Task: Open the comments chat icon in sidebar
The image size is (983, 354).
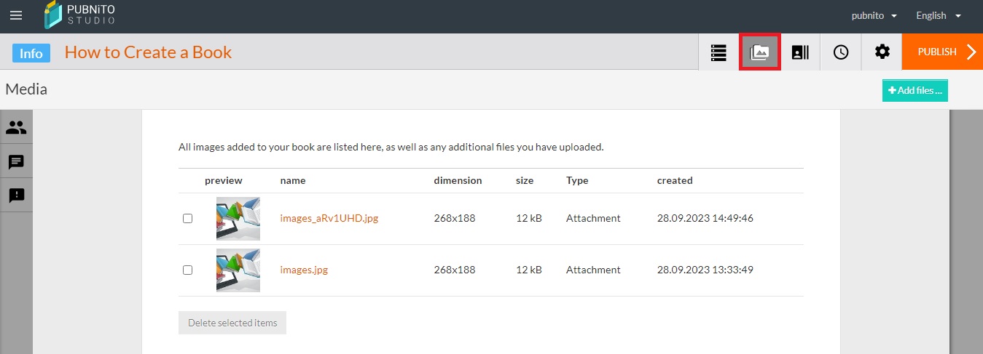Action: click(x=16, y=161)
